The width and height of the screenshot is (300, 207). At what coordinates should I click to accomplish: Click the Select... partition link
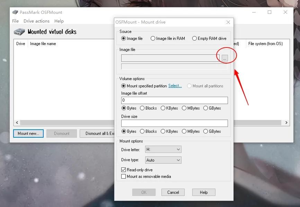click(x=175, y=86)
